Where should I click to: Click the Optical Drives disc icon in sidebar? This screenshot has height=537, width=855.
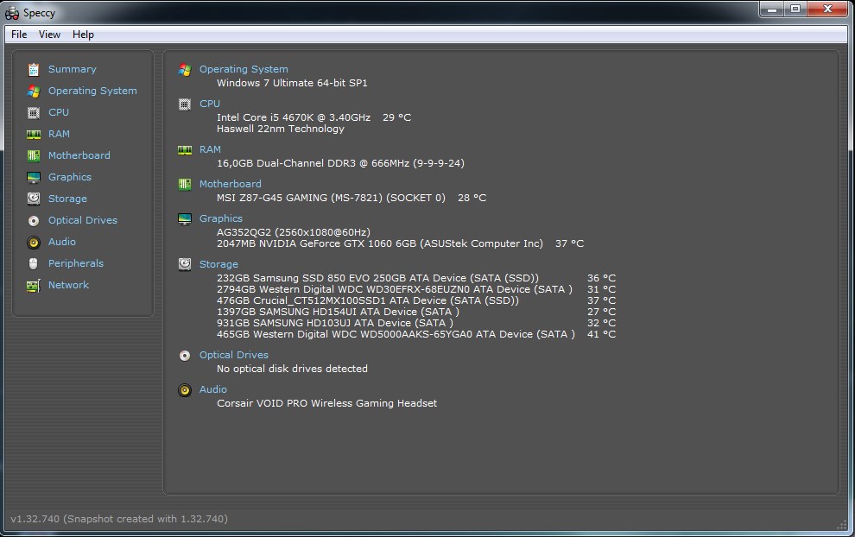(34, 220)
